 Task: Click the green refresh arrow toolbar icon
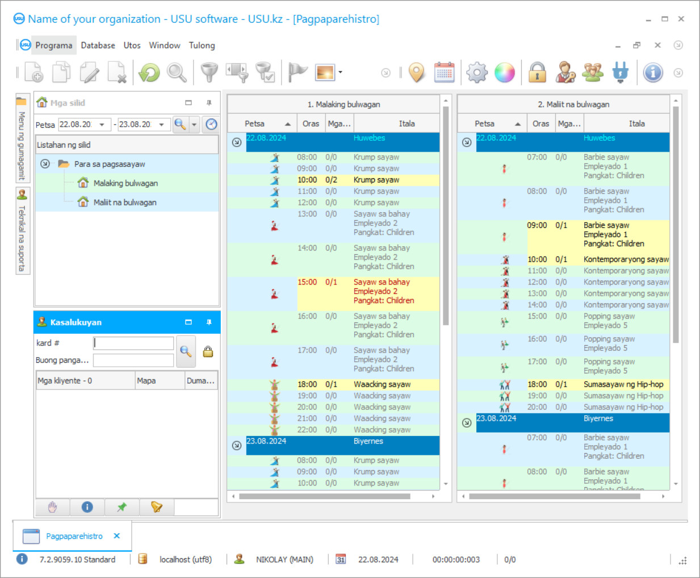(x=149, y=73)
